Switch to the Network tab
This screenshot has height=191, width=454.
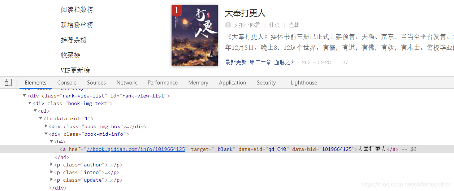[126, 83]
